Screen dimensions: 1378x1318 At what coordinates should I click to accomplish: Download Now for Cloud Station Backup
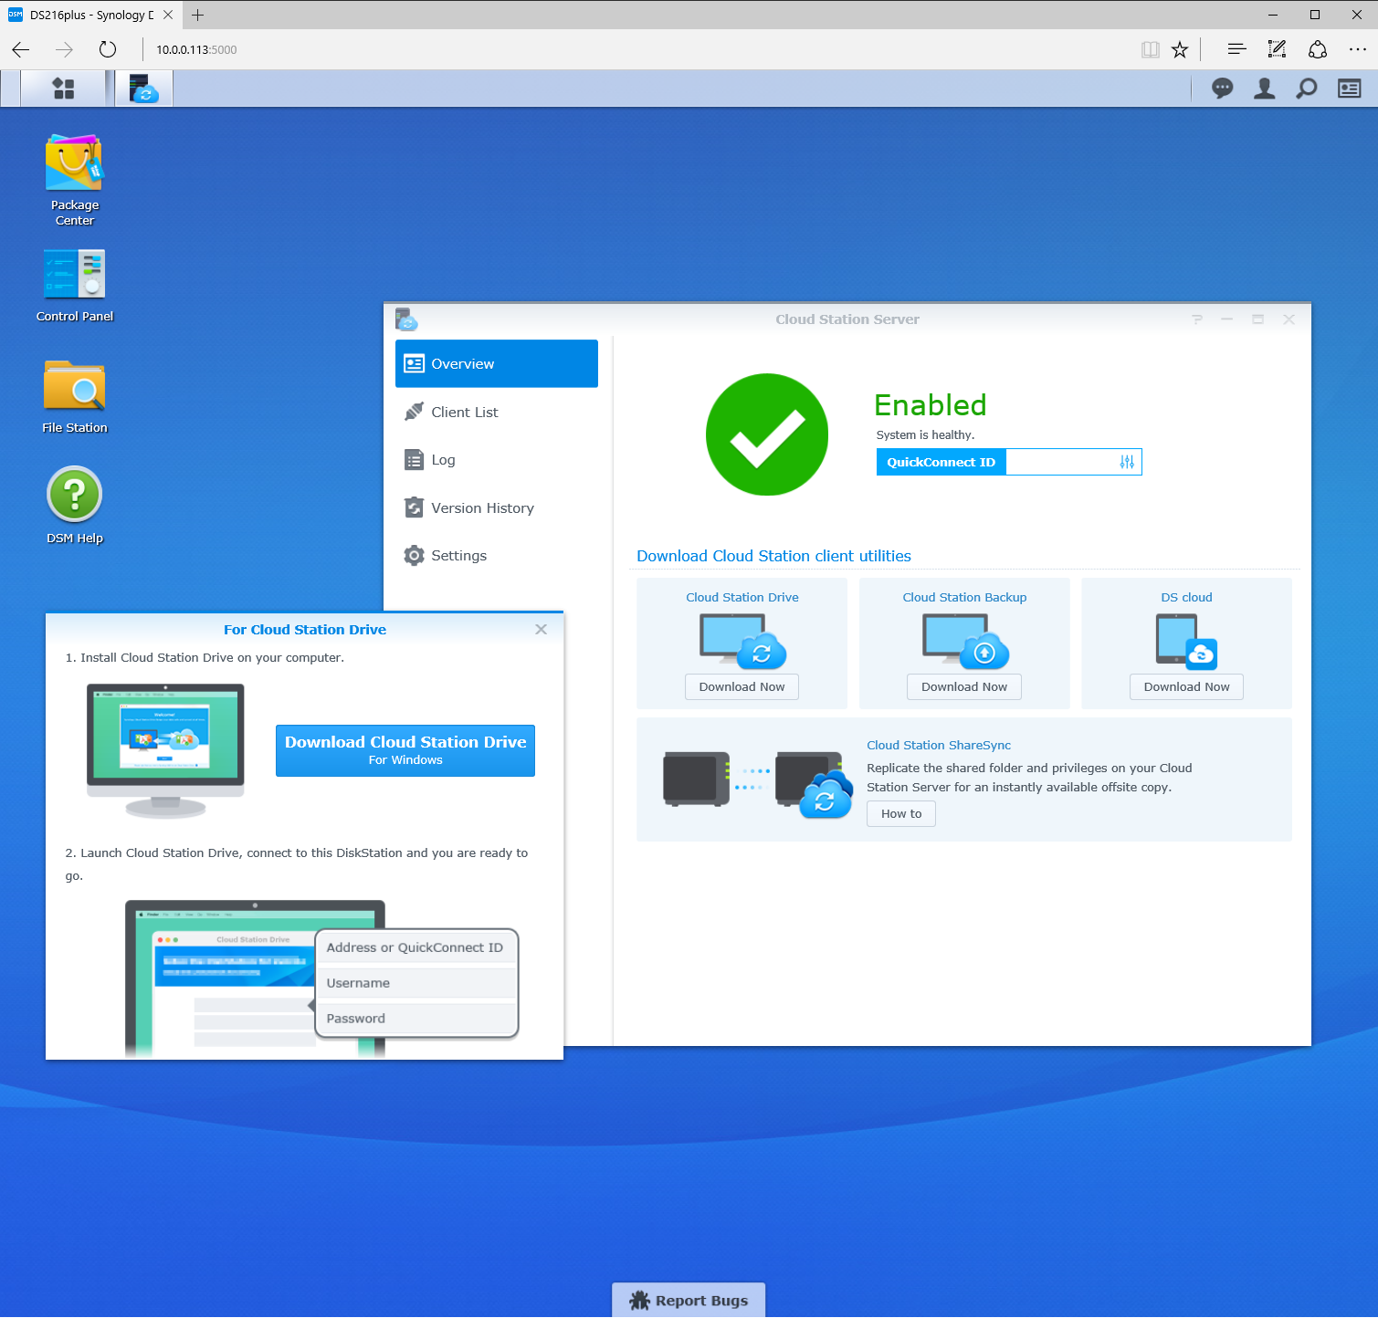(x=964, y=686)
